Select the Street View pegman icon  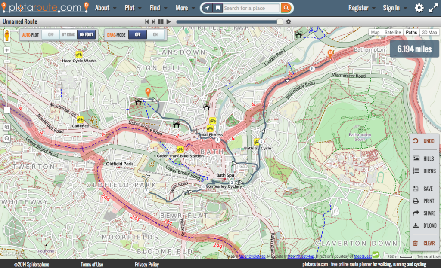coord(7,36)
